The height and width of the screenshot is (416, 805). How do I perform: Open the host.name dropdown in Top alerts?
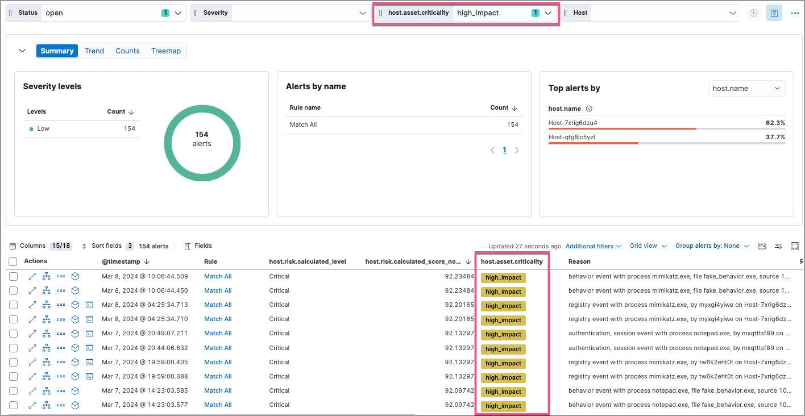[x=746, y=88]
